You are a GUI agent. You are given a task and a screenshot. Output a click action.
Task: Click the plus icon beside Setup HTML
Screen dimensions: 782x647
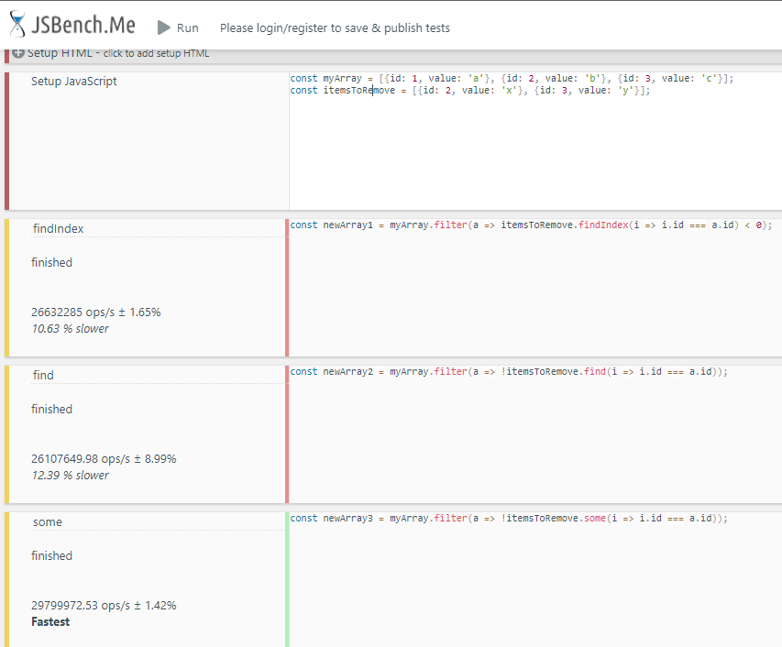pos(18,53)
